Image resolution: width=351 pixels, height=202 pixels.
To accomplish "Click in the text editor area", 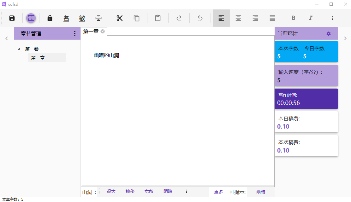I will tap(178, 111).
